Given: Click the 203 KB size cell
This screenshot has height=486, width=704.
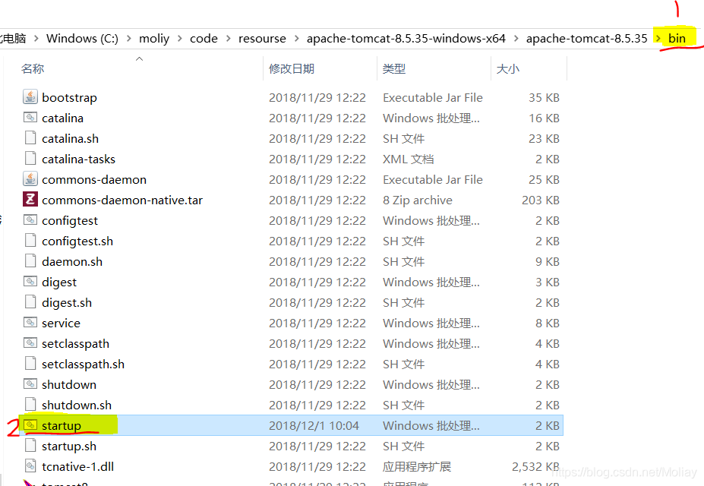Looking at the screenshot, I should pos(541,200).
